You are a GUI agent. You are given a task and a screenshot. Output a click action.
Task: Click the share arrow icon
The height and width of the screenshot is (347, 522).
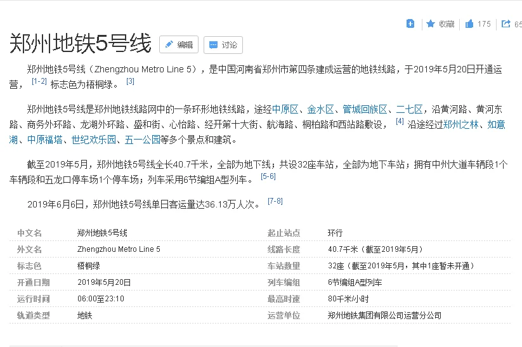(506, 23)
